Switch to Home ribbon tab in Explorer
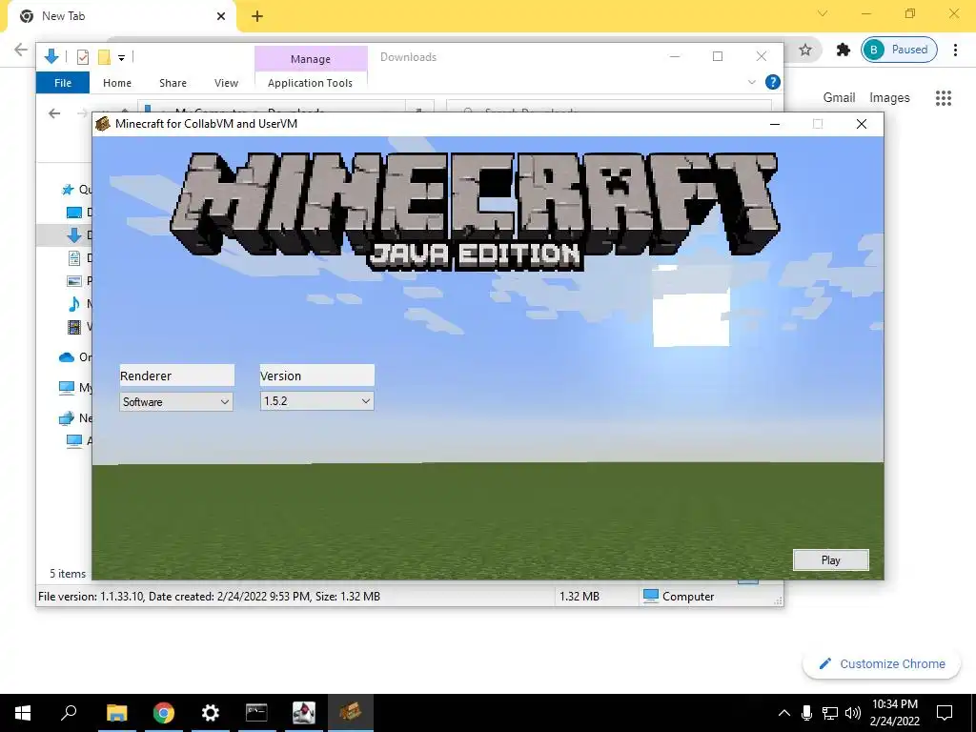Viewport: 976px width, 732px height. (117, 83)
